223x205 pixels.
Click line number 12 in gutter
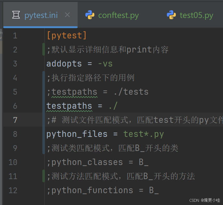click(x=13, y=190)
